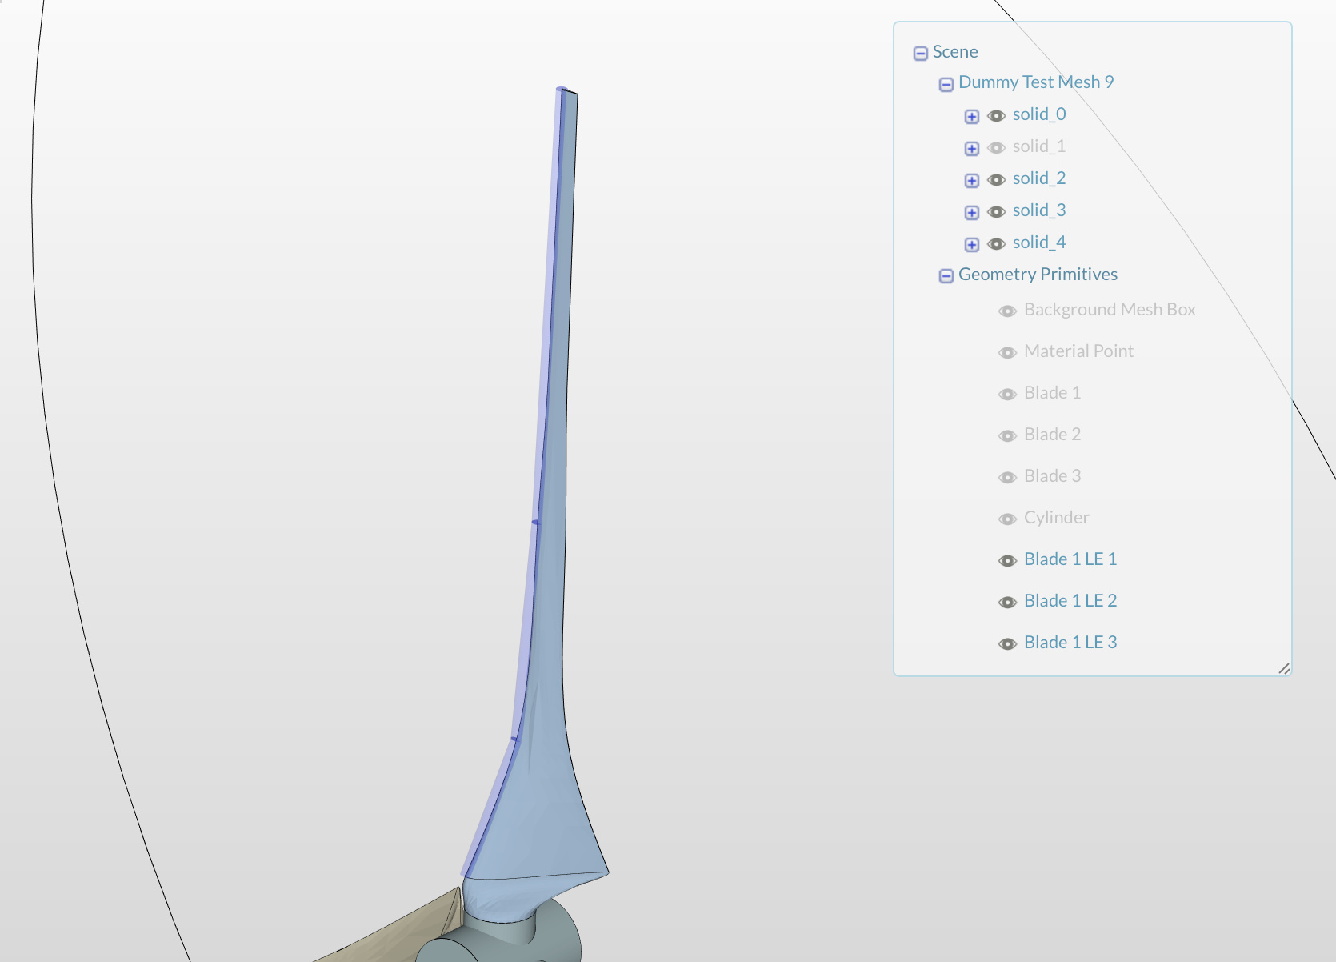Show the Material Point primitive
1336x962 pixels.
coord(1007,352)
